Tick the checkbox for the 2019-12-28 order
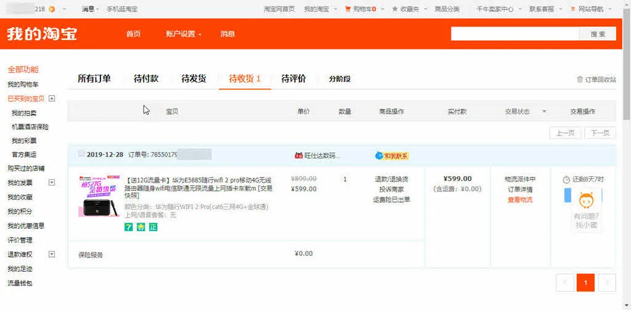This screenshot has height=310, width=631. click(x=81, y=154)
